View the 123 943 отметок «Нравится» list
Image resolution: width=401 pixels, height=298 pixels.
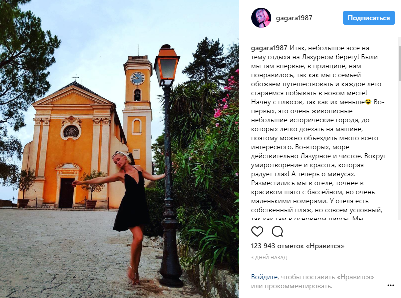(298, 246)
